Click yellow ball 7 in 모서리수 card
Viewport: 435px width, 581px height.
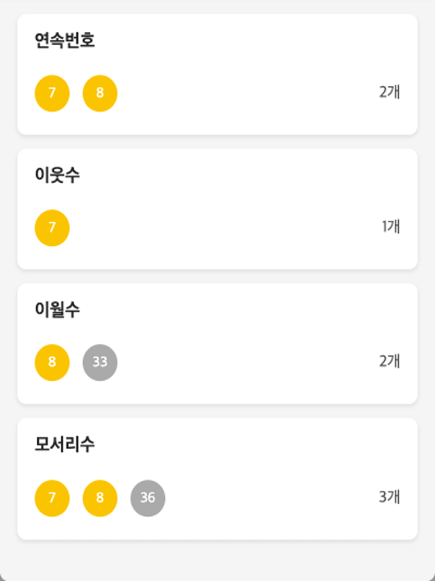pyautogui.click(x=53, y=498)
